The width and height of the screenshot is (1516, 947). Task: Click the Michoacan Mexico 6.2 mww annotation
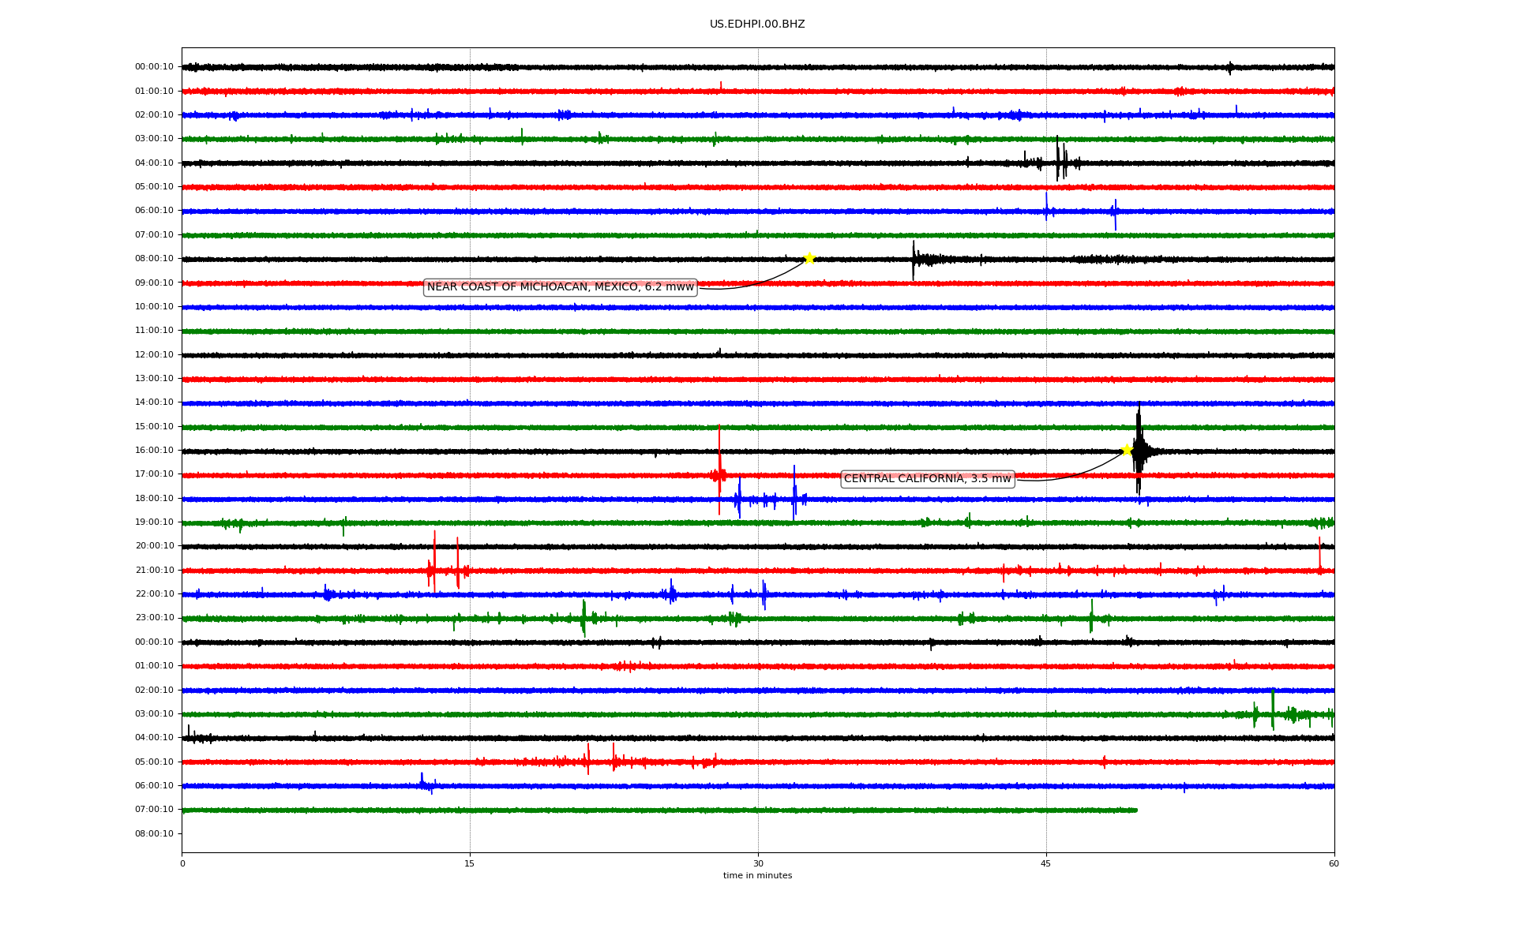pyautogui.click(x=560, y=287)
